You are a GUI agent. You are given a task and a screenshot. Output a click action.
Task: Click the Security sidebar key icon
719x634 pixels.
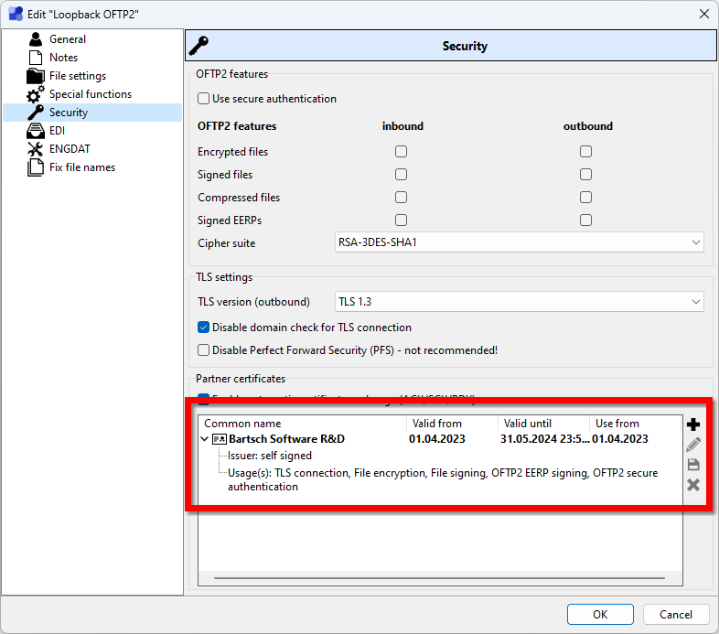pyautogui.click(x=36, y=113)
